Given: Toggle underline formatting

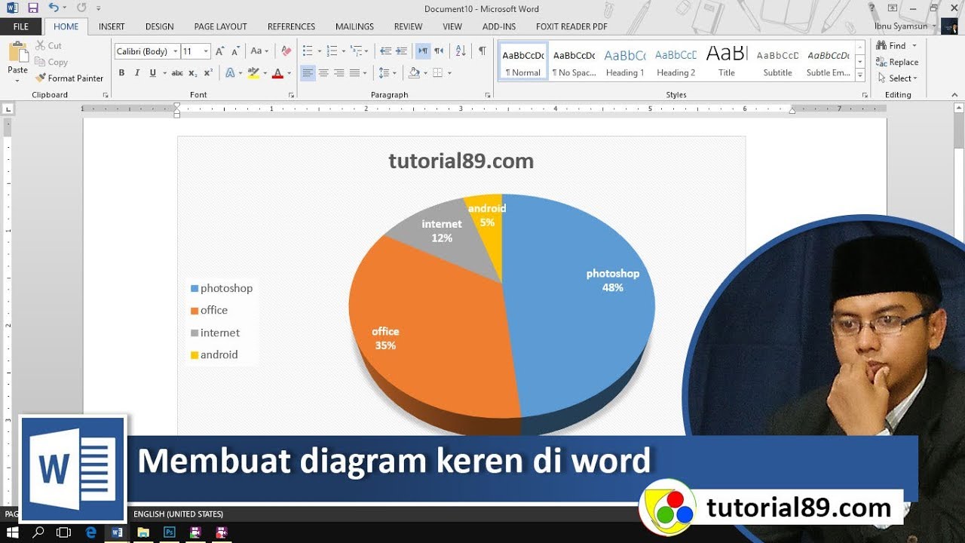Looking at the screenshot, I should pos(152,73).
